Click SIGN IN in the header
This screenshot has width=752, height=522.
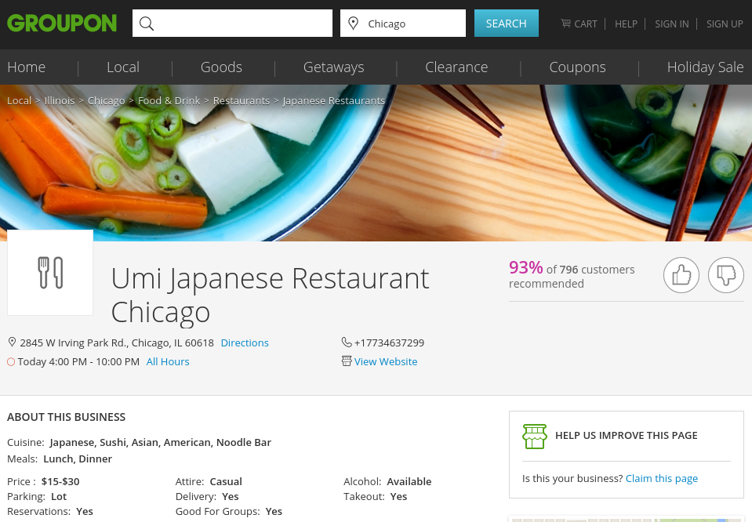tap(671, 24)
